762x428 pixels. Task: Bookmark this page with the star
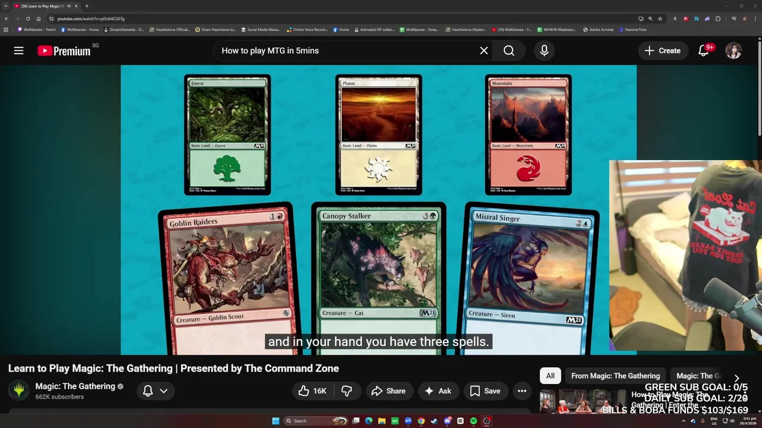(660, 18)
